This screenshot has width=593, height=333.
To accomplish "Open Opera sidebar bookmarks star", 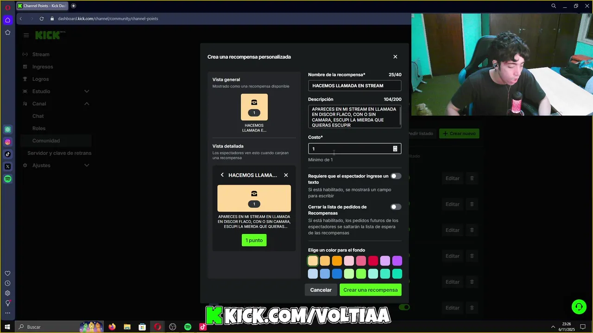I will [7, 32].
